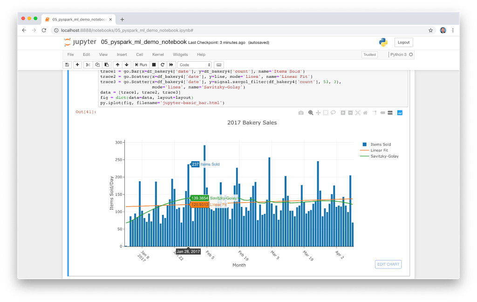477x302 pixels.
Task: Open the Widgets menu
Action: [180, 54]
